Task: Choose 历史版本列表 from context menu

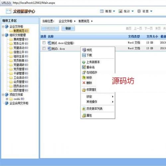Action: coord(98,109)
